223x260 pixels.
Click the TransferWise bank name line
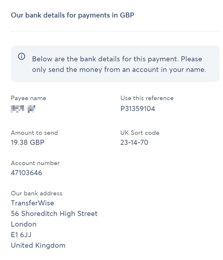tap(32, 203)
